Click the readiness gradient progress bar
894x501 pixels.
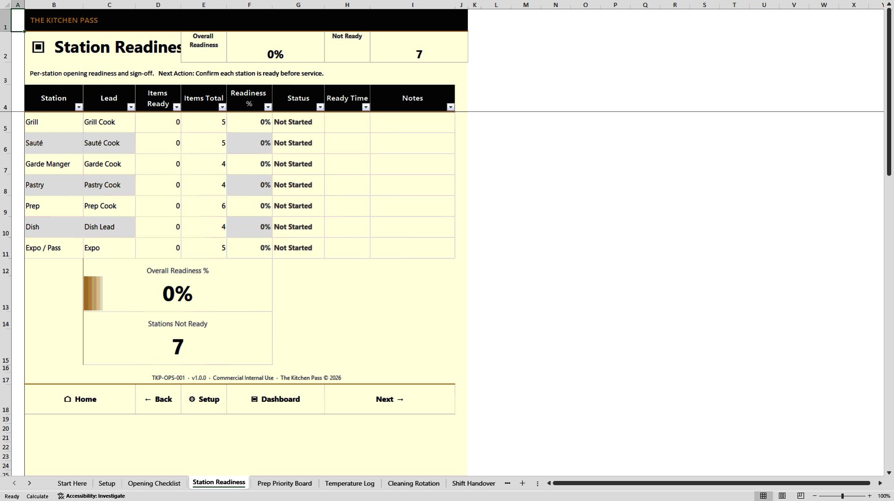93,293
